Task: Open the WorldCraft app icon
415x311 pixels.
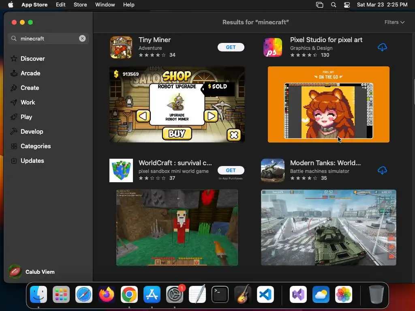Action: tap(121, 170)
